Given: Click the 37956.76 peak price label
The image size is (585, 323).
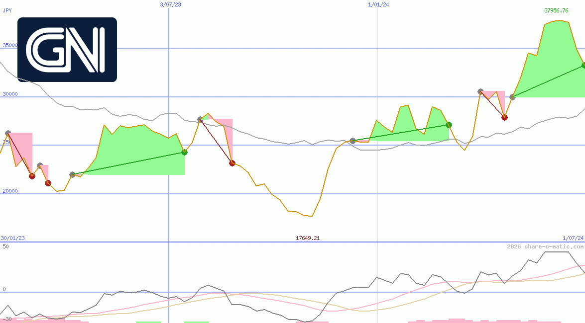Looking at the screenshot, I should pyautogui.click(x=556, y=10).
